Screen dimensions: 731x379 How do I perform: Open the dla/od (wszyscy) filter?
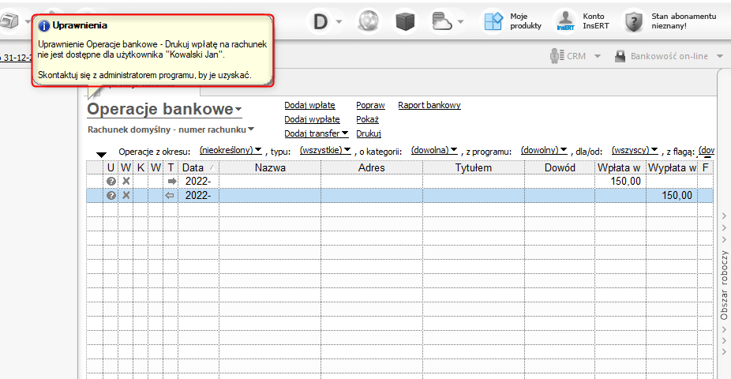tap(635, 150)
